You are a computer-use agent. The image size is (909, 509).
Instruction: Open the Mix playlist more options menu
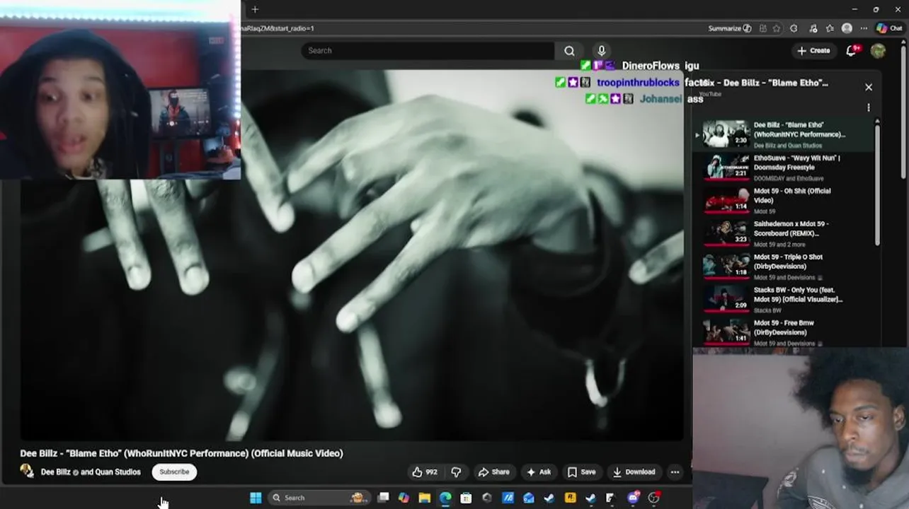tap(869, 107)
